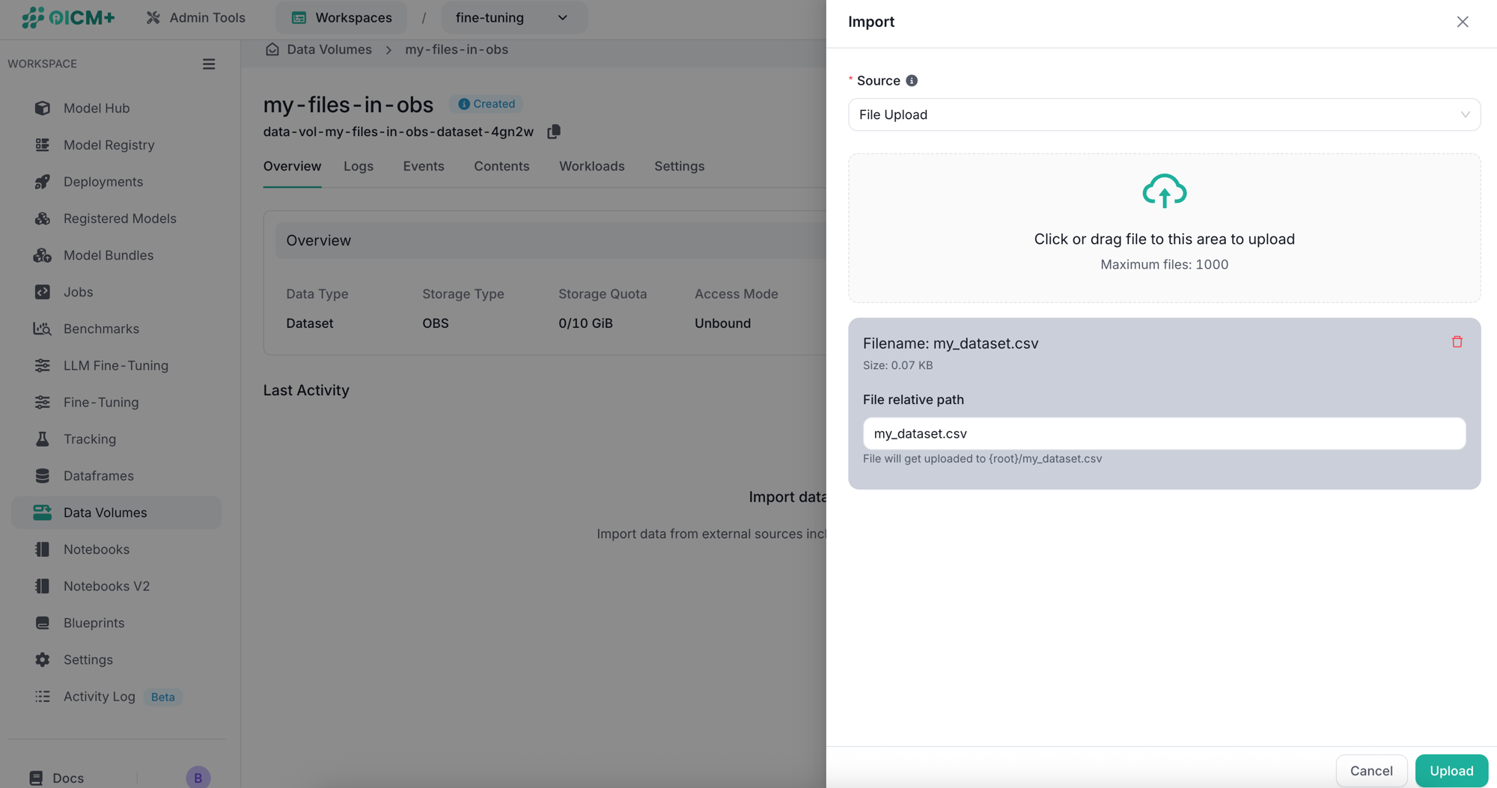
Task: Open the fine-tuning workspace selector
Action: coord(513,17)
